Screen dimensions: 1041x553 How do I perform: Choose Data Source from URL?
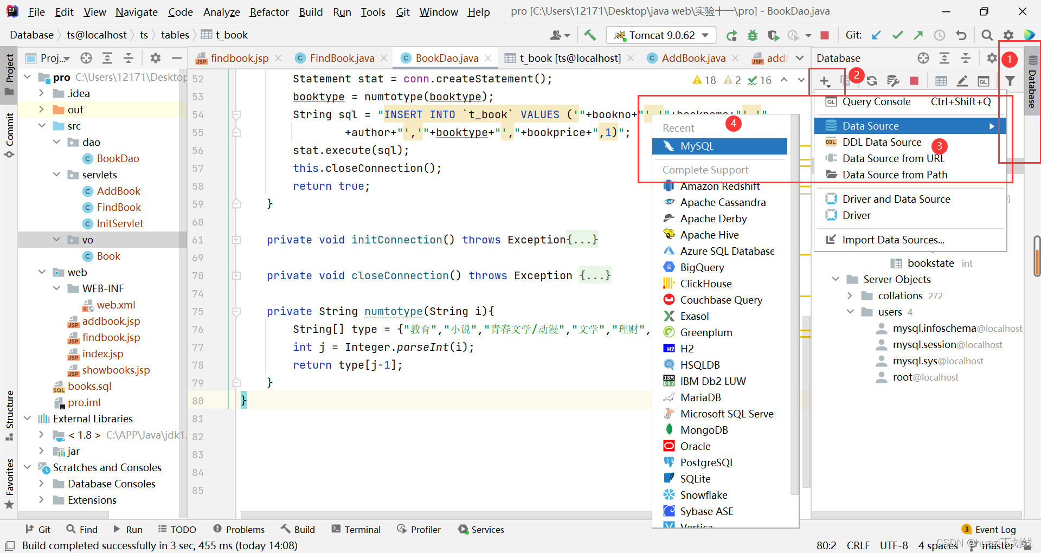pyautogui.click(x=910, y=158)
